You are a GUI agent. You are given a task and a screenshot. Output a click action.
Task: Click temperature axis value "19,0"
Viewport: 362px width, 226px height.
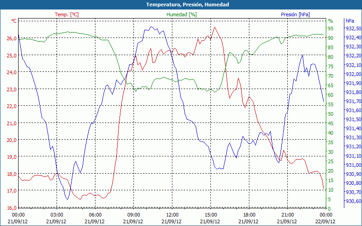pos(11,157)
